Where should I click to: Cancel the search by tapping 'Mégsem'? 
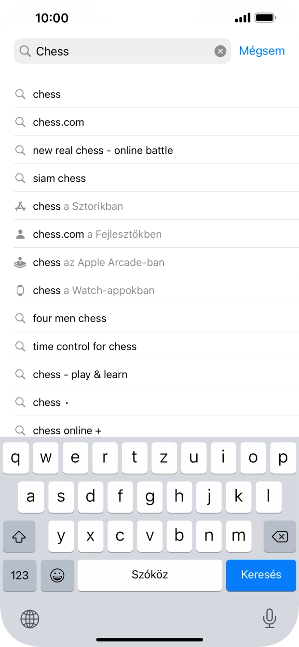tap(262, 51)
